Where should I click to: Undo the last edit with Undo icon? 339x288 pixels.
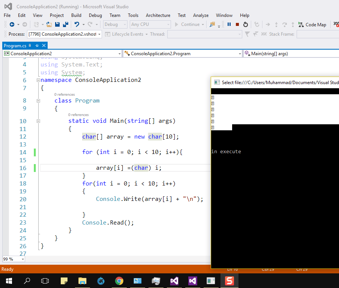(x=77, y=24)
